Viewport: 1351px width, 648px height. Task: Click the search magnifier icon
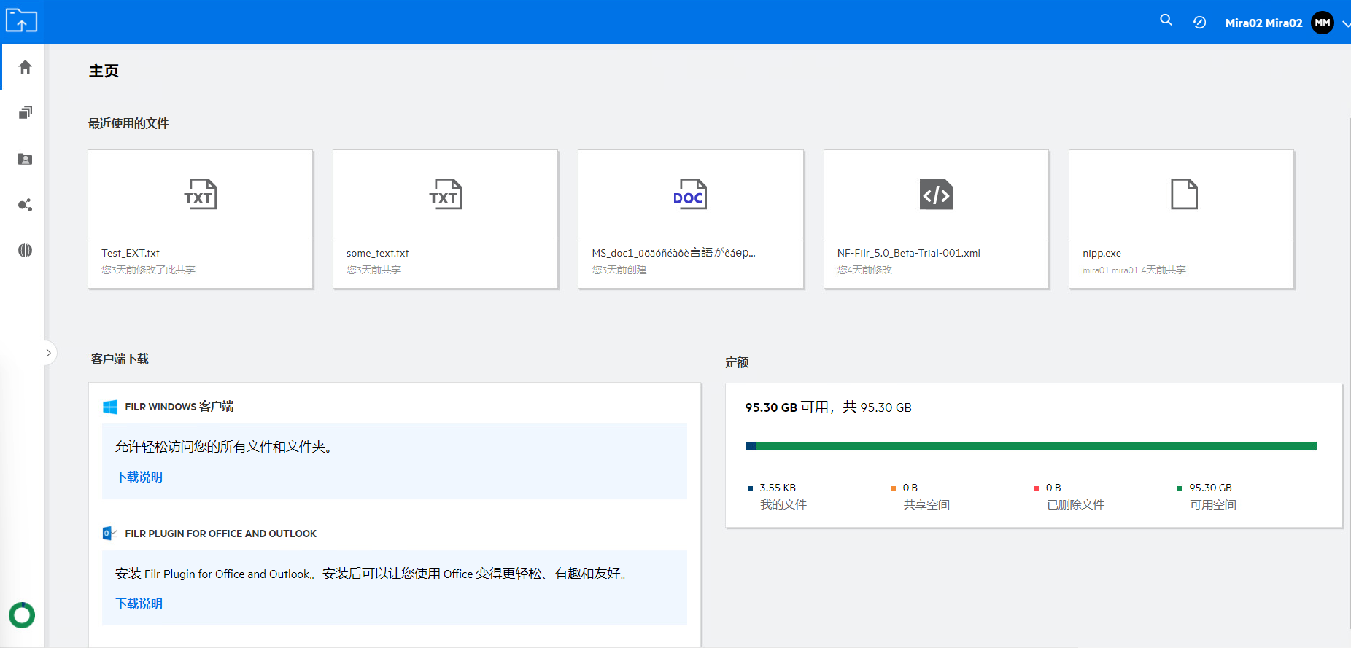(1166, 20)
